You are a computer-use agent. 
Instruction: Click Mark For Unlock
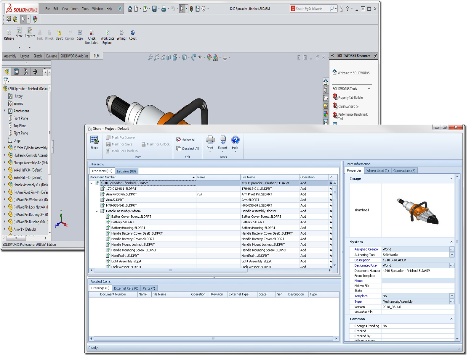[x=155, y=144]
